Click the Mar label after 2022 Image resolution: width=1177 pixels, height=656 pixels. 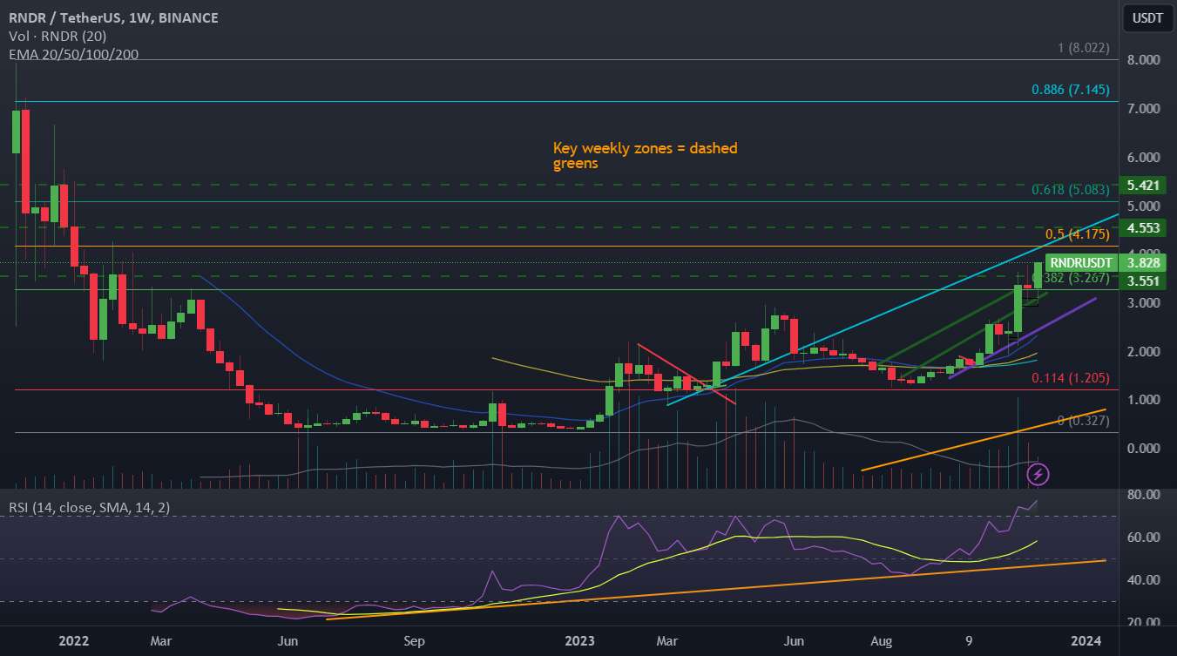point(161,642)
